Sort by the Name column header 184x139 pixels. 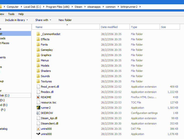tap(66, 27)
